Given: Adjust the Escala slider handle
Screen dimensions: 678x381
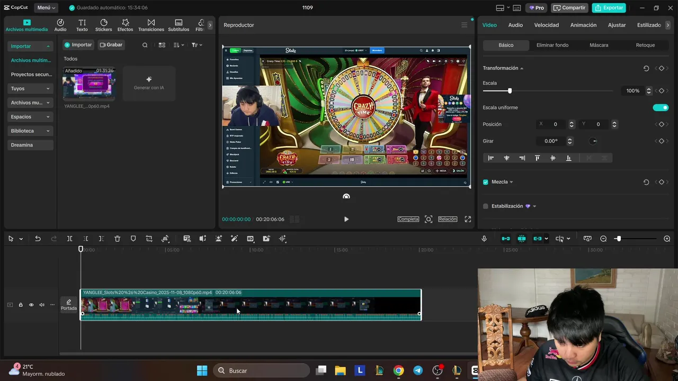Looking at the screenshot, I should (x=510, y=91).
